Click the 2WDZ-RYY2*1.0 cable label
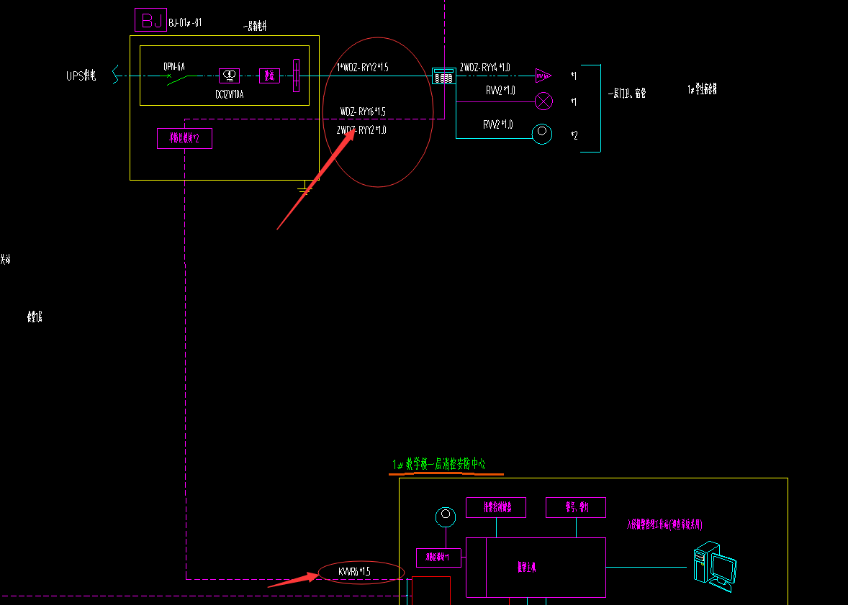Image resolution: width=848 pixels, height=605 pixels. click(361, 129)
